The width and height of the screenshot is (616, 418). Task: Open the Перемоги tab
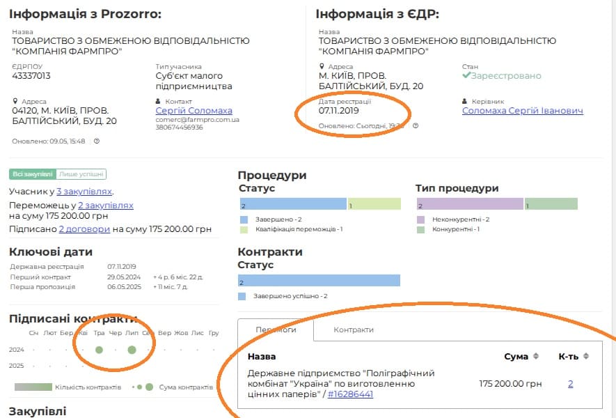click(276, 330)
